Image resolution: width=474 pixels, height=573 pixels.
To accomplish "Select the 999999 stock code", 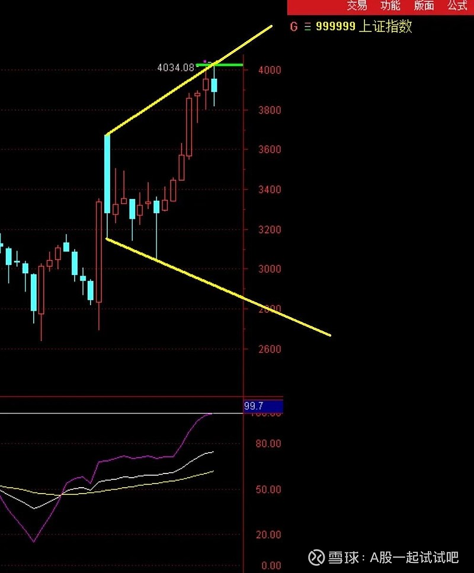I will pyautogui.click(x=335, y=26).
